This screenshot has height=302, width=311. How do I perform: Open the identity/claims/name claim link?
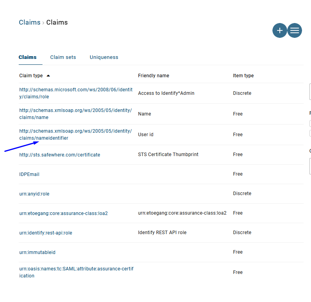coord(76,114)
